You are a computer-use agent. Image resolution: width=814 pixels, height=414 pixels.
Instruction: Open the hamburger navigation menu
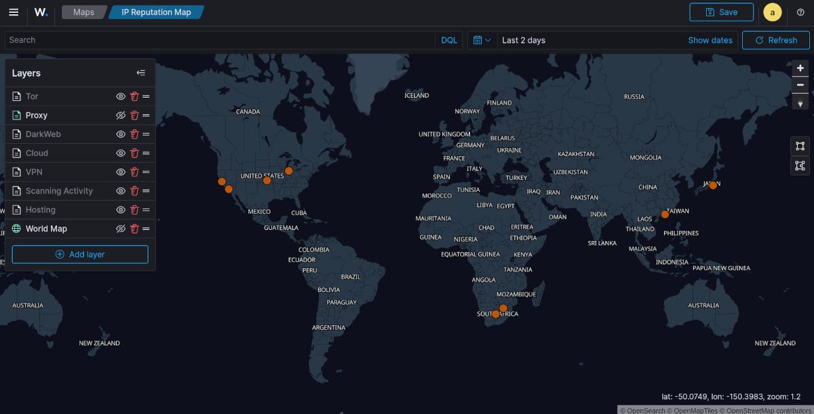click(x=14, y=12)
